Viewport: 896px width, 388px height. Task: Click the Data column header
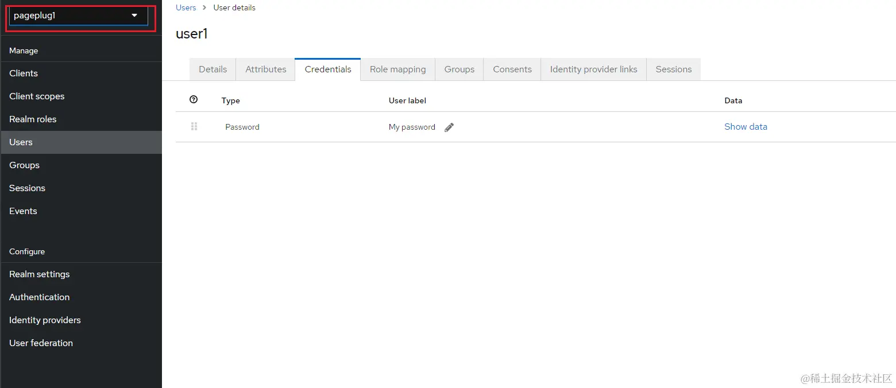pos(733,100)
